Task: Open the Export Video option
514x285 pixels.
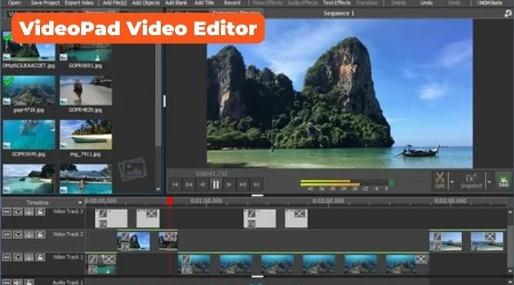Action: [79, 2]
